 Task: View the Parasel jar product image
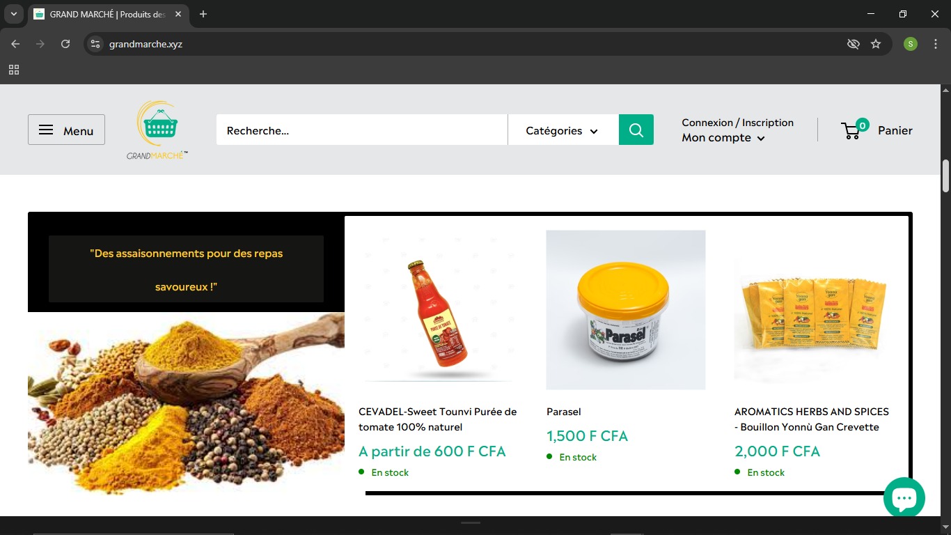coord(626,310)
